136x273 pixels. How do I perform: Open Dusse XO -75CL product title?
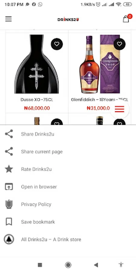[x=37, y=99]
